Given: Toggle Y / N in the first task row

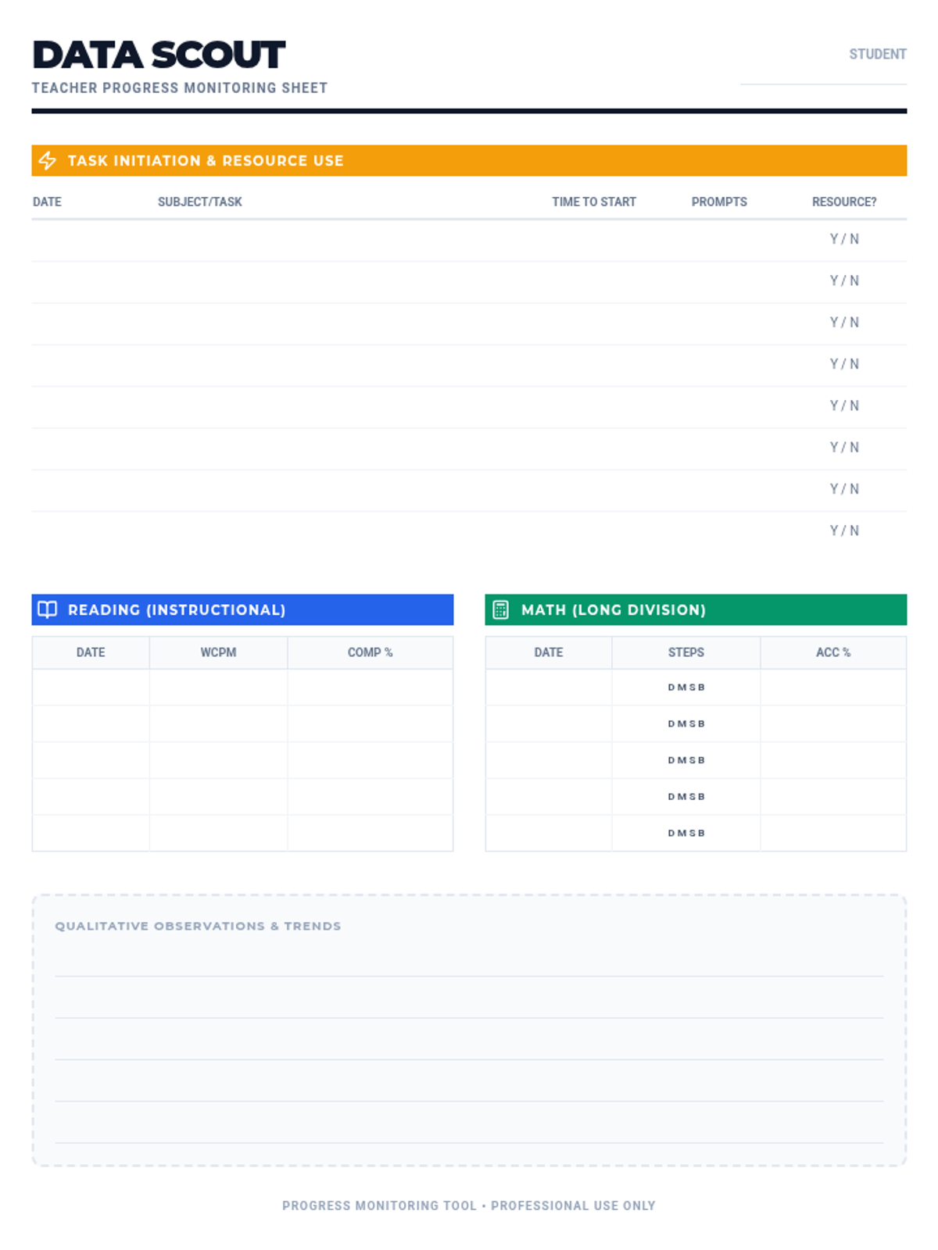Looking at the screenshot, I should pyautogui.click(x=843, y=239).
